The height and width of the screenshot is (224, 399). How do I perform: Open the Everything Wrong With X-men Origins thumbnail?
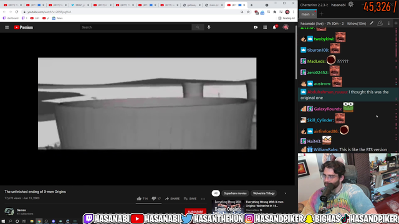tap(228, 207)
